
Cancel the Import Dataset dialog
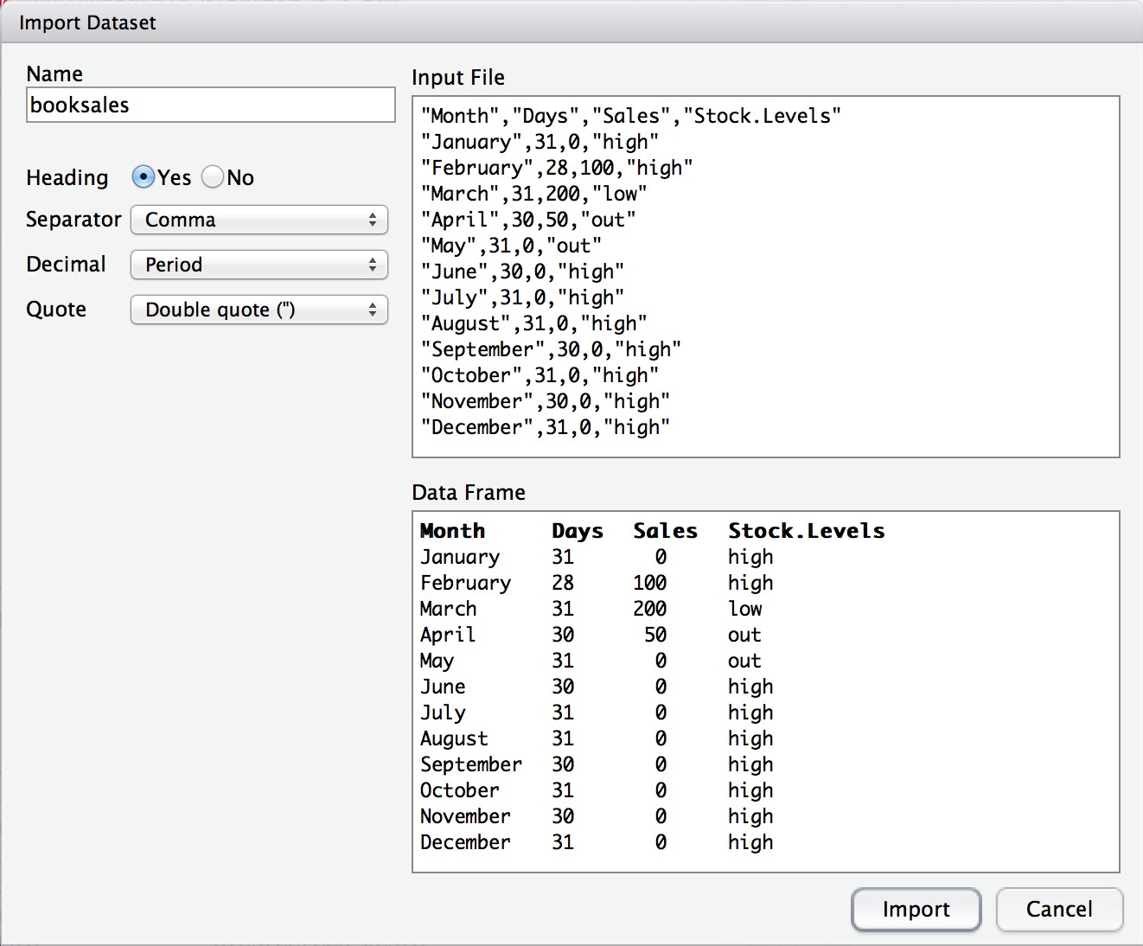(1058, 909)
